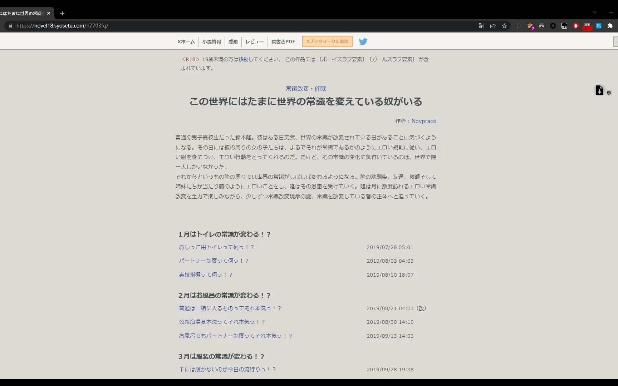
Task: Open chapter お風呂でもパートナー制度ってそれ本気っ！？
Action: pos(236,336)
